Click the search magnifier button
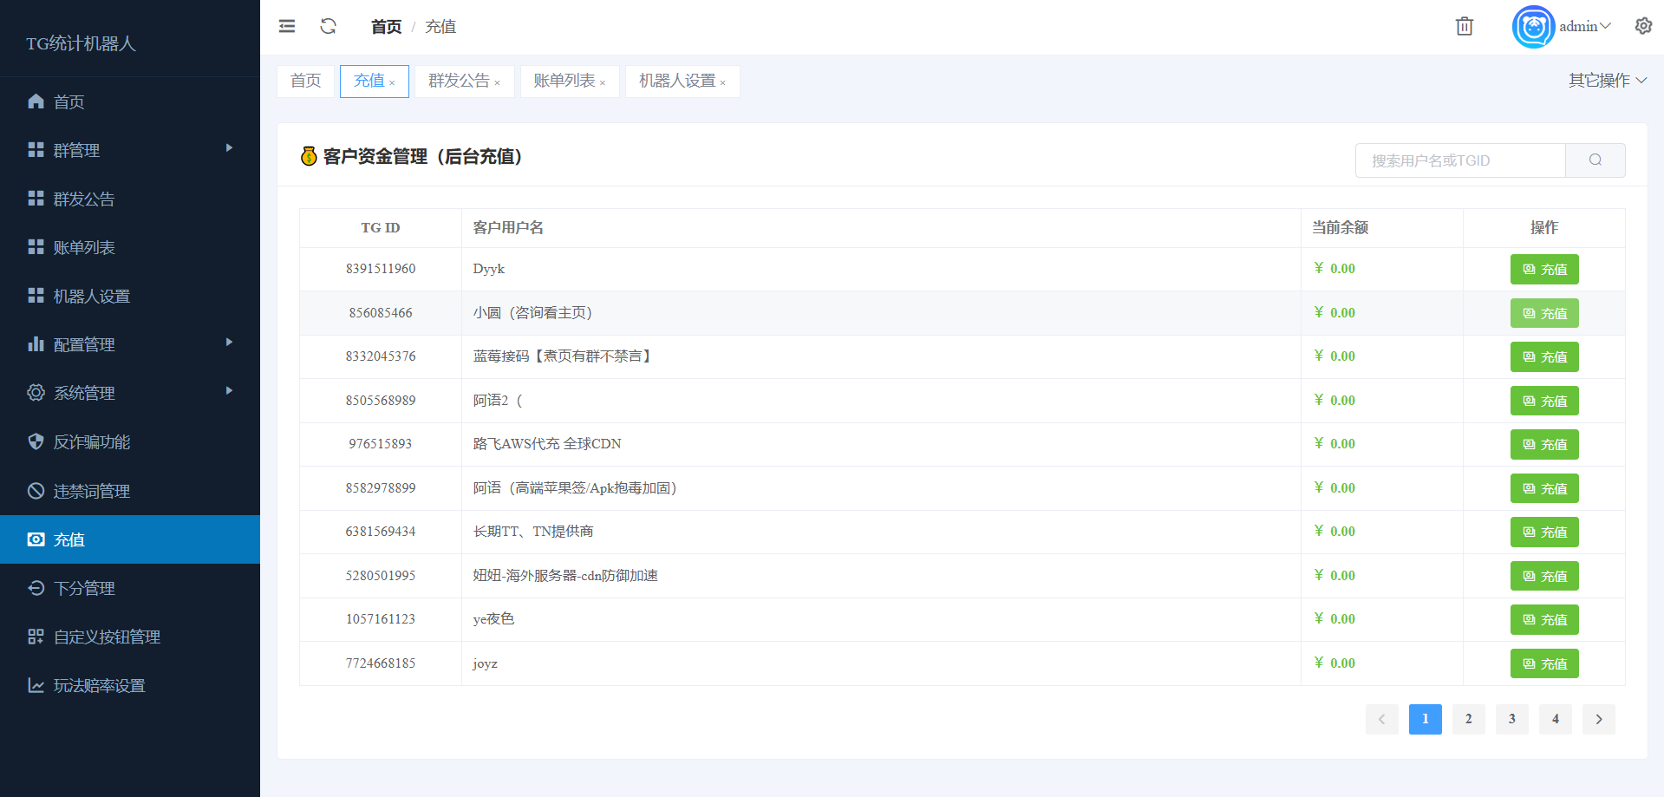Image resolution: width=1664 pixels, height=797 pixels. (1595, 160)
